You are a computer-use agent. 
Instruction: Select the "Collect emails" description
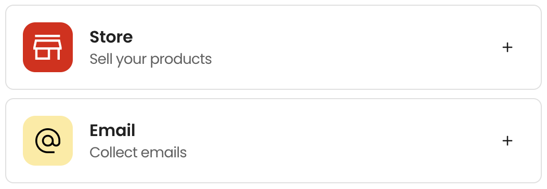[x=138, y=153]
